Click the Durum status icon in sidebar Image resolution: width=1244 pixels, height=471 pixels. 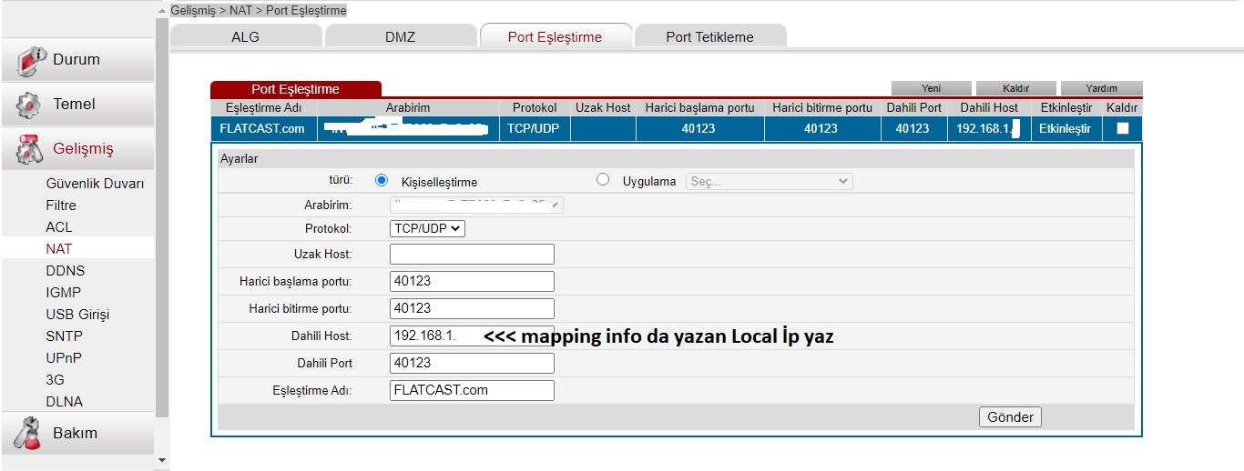point(30,60)
